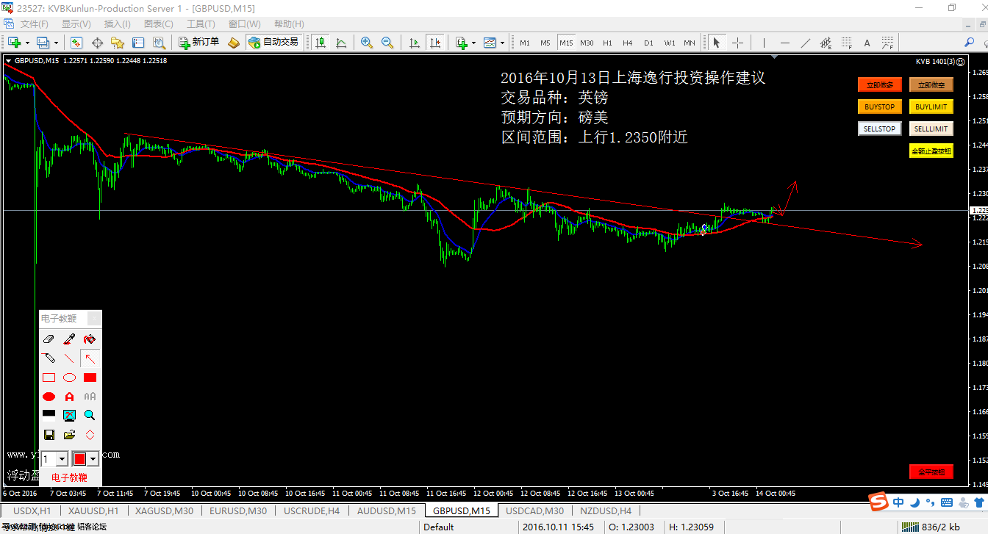Choose the hollow rectangle shape tool
988x534 pixels.
[49, 378]
